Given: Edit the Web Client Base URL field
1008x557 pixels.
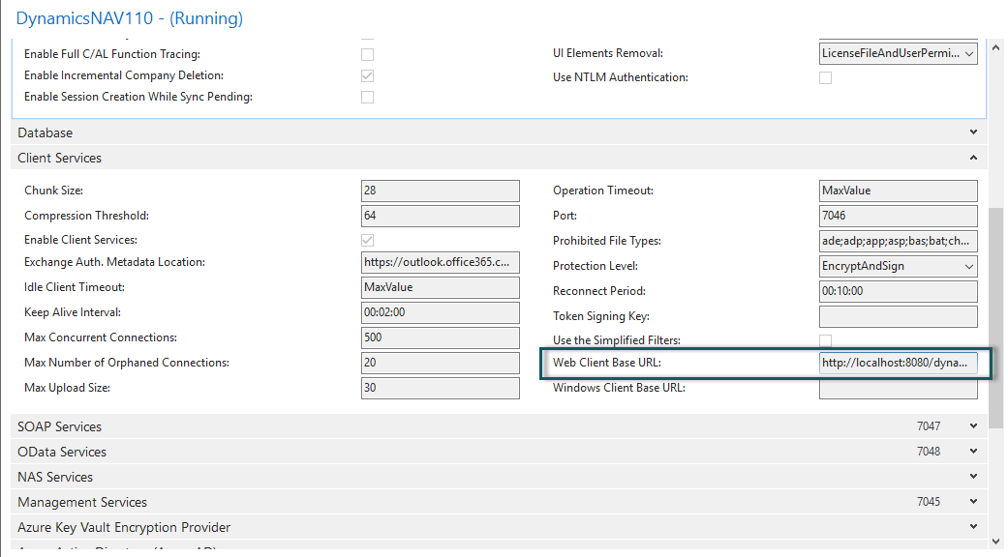Looking at the screenshot, I should 897,363.
